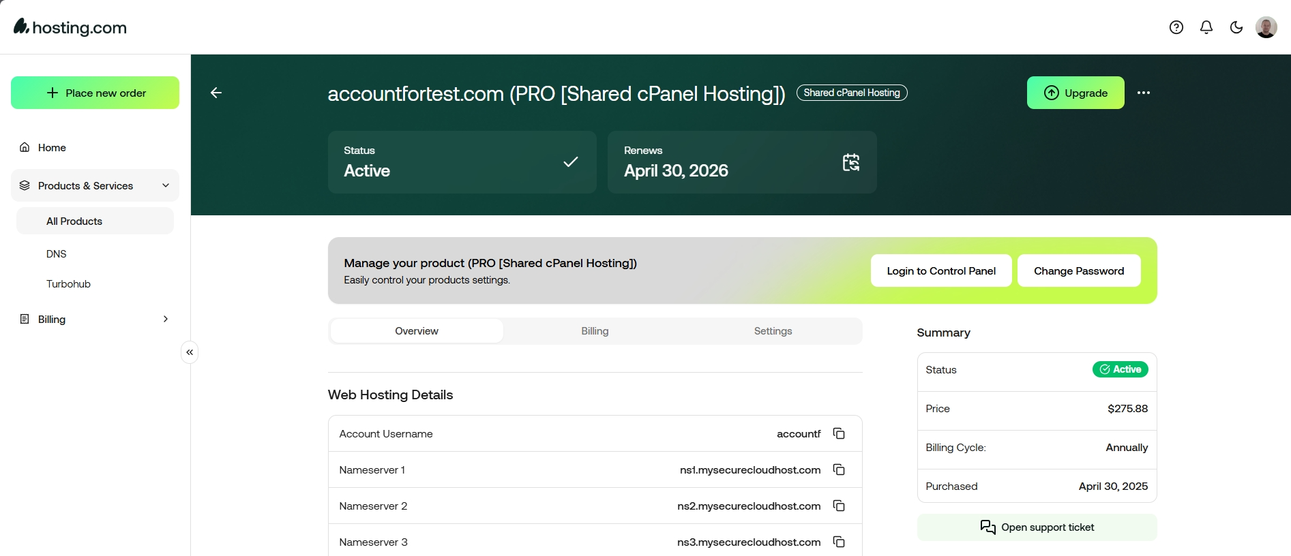Switch to the Settings tab

[773, 330]
